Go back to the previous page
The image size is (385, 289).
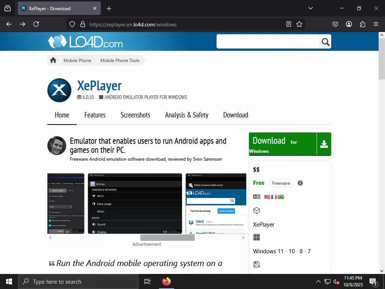[9, 24]
